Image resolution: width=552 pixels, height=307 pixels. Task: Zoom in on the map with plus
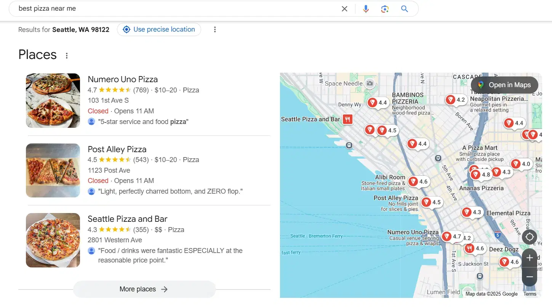tap(530, 258)
